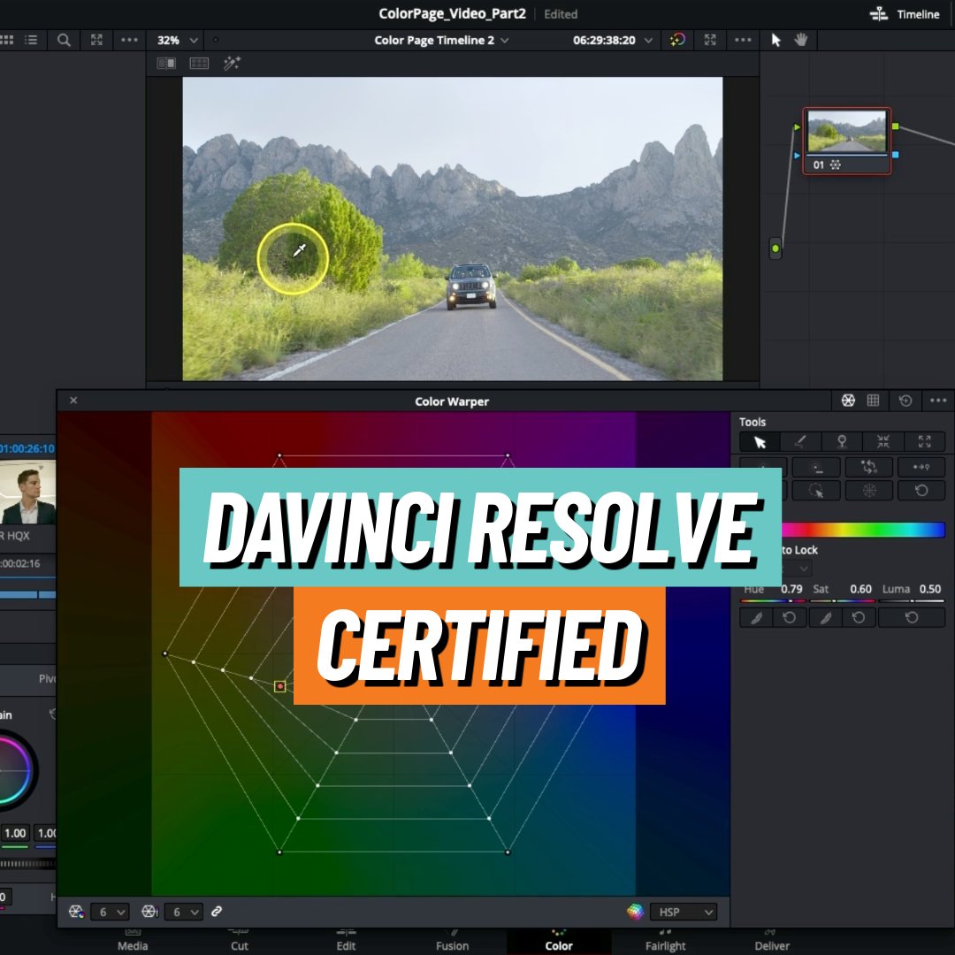Click the search magnifier icon in top bar
The image size is (955, 955).
[x=64, y=40]
